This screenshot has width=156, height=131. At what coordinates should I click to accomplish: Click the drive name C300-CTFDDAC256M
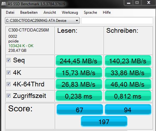click(x=29, y=30)
